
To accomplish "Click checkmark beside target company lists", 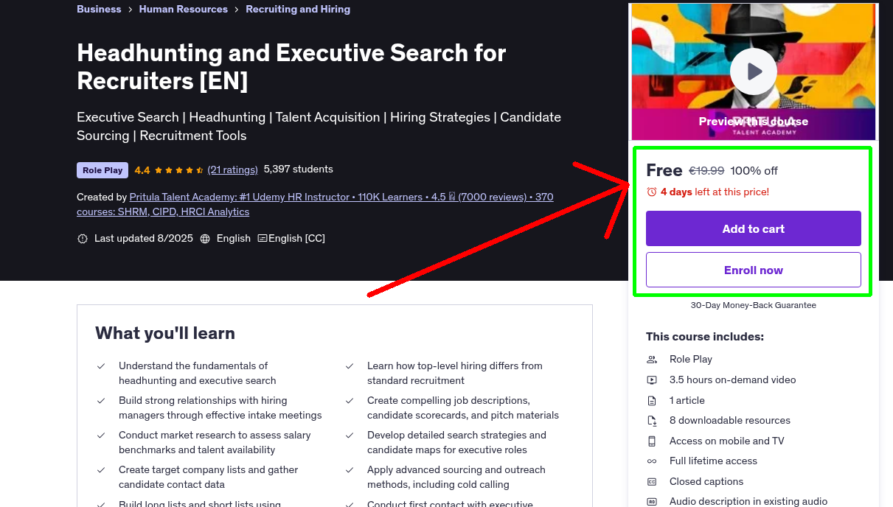I will coord(101,470).
